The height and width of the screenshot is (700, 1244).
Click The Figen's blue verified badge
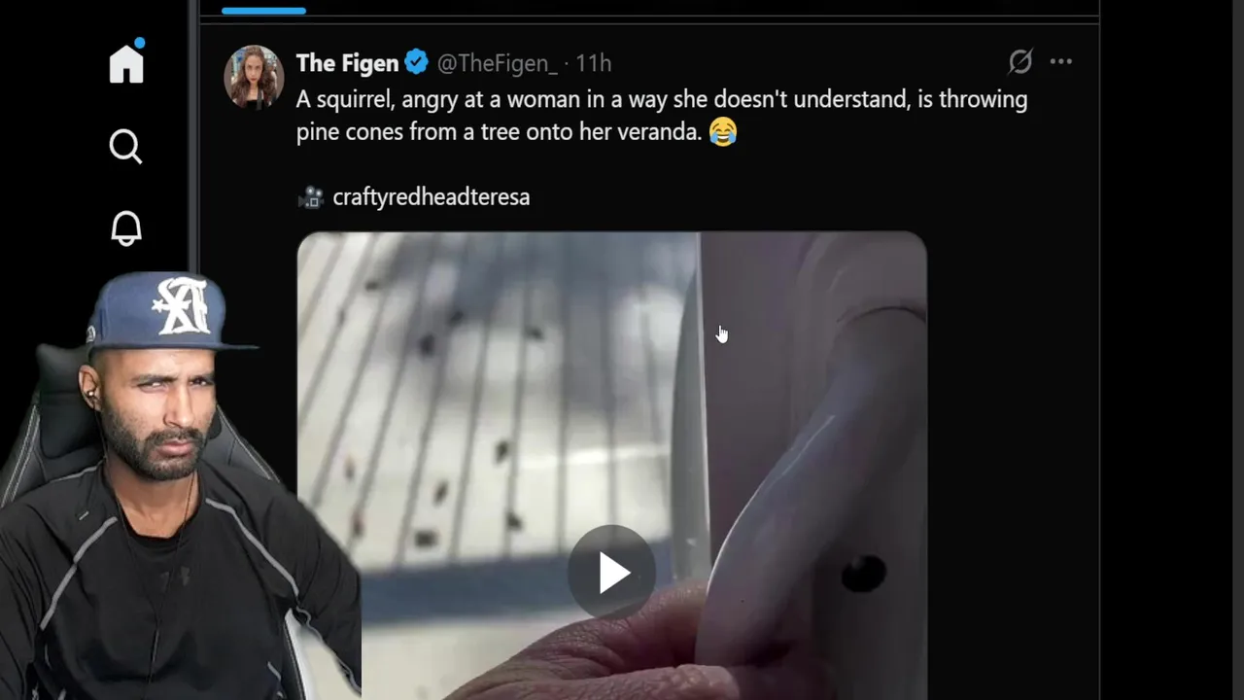tap(417, 63)
